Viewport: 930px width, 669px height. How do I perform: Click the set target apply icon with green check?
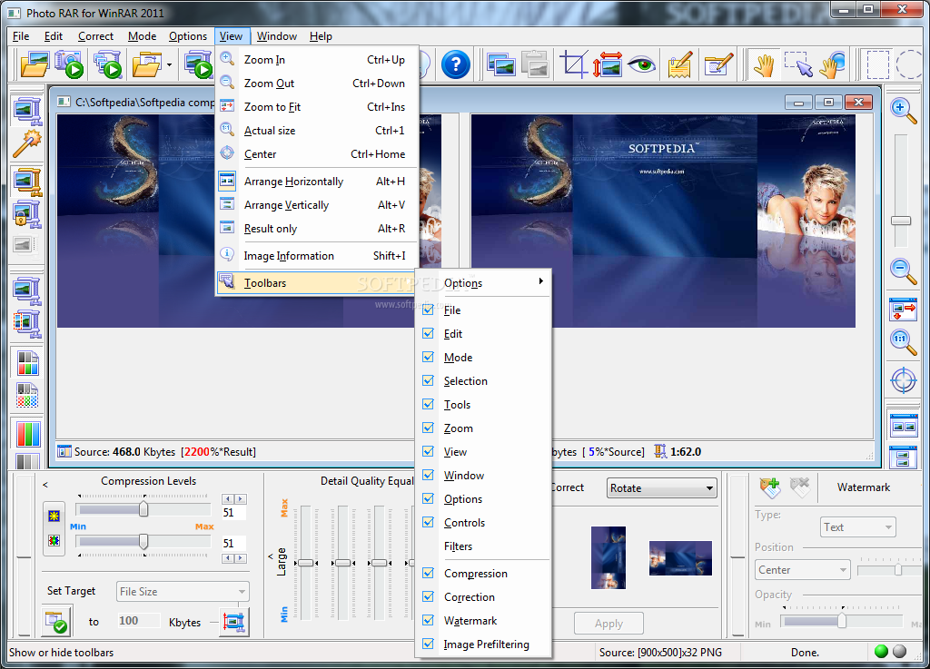pos(56,622)
